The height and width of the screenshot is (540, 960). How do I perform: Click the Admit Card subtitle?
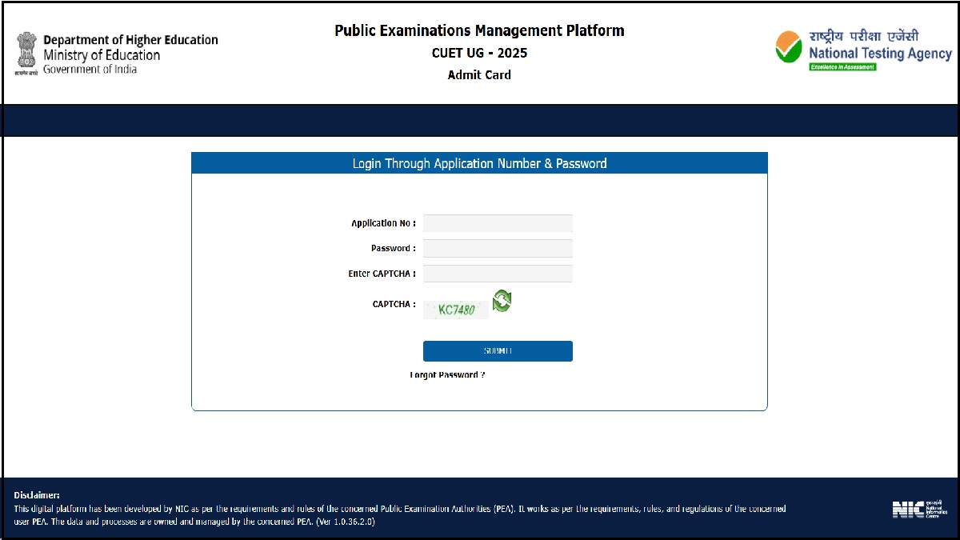click(479, 75)
